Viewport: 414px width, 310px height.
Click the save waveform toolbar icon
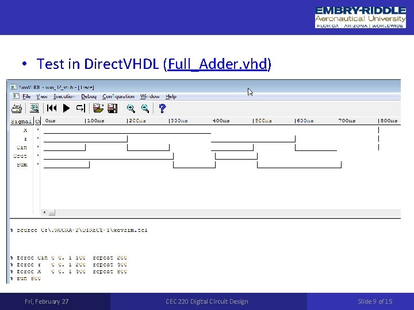tap(113, 108)
